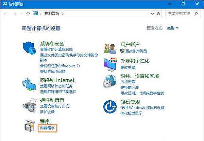Open 备份和还原(Windows 7) link

point(60,66)
